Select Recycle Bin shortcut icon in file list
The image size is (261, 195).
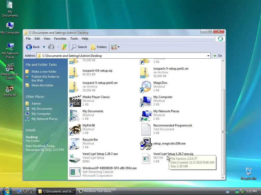pos(75,144)
